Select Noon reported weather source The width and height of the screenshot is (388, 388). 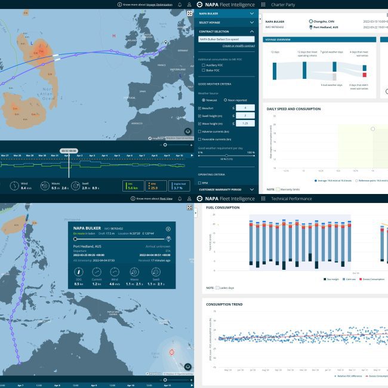click(225, 100)
